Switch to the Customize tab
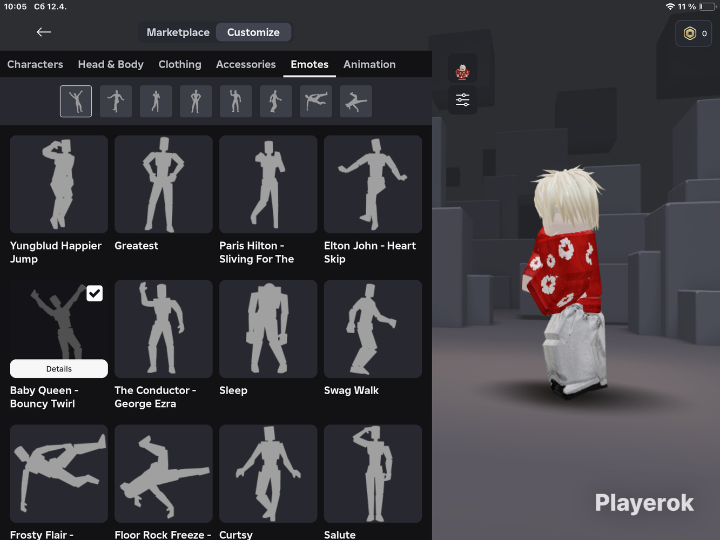This screenshot has height=540, width=720. (x=253, y=32)
